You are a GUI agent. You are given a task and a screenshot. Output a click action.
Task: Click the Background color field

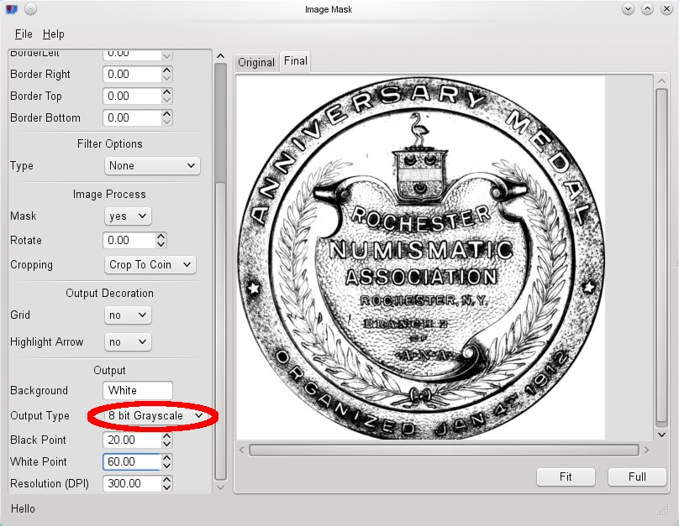138,390
